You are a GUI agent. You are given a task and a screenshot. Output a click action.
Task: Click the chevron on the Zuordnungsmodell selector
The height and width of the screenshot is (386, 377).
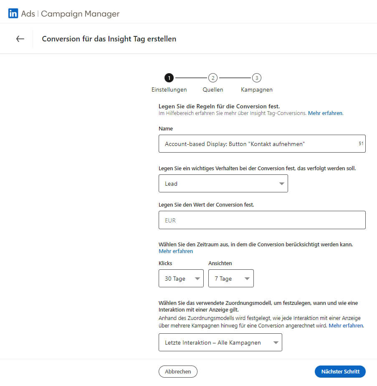[x=276, y=342]
